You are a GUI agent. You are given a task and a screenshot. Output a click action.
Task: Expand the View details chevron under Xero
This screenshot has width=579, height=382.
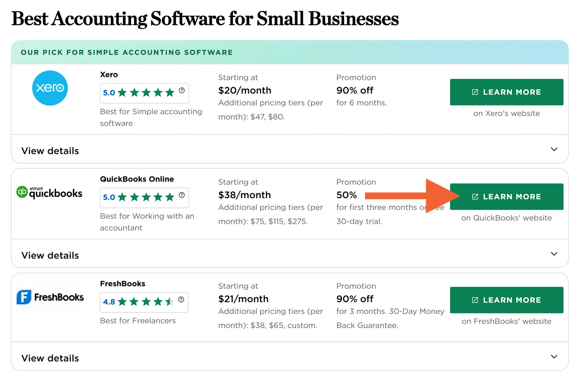point(554,149)
